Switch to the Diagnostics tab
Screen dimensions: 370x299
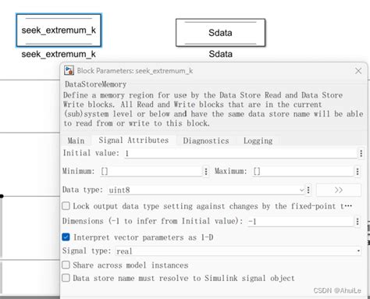pyautogui.click(x=206, y=141)
